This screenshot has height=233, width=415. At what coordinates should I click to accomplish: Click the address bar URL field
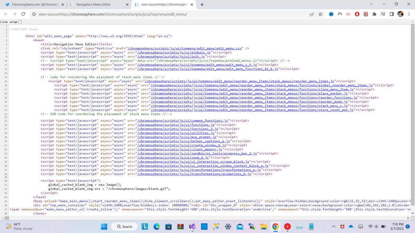[x=169, y=14]
